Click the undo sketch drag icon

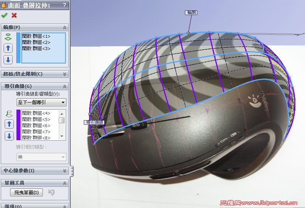click(51, 192)
